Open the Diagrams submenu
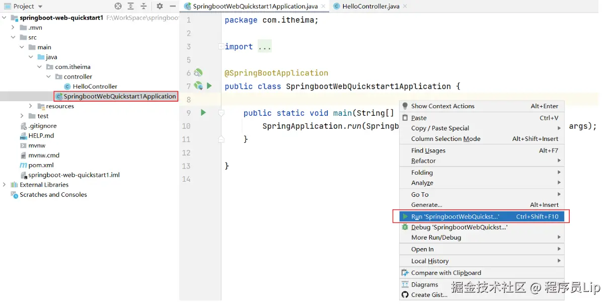Viewport: 610px width, 304px height. [x=482, y=285]
